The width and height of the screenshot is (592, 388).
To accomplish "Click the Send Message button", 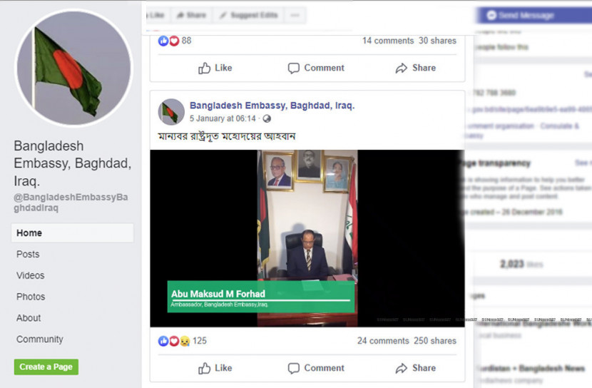I will (x=533, y=16).
